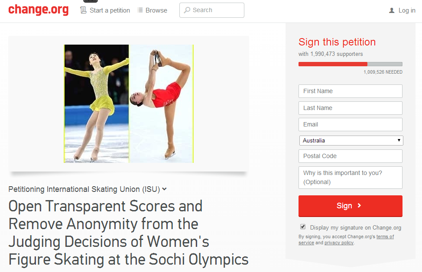Open the Browse menu item
The height and width of the screenshot is (272, 422).
coord(156,10)
